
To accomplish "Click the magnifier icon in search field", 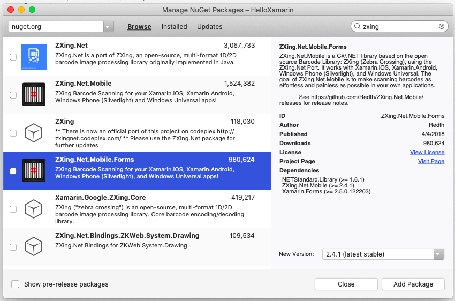I will point(357,26).
